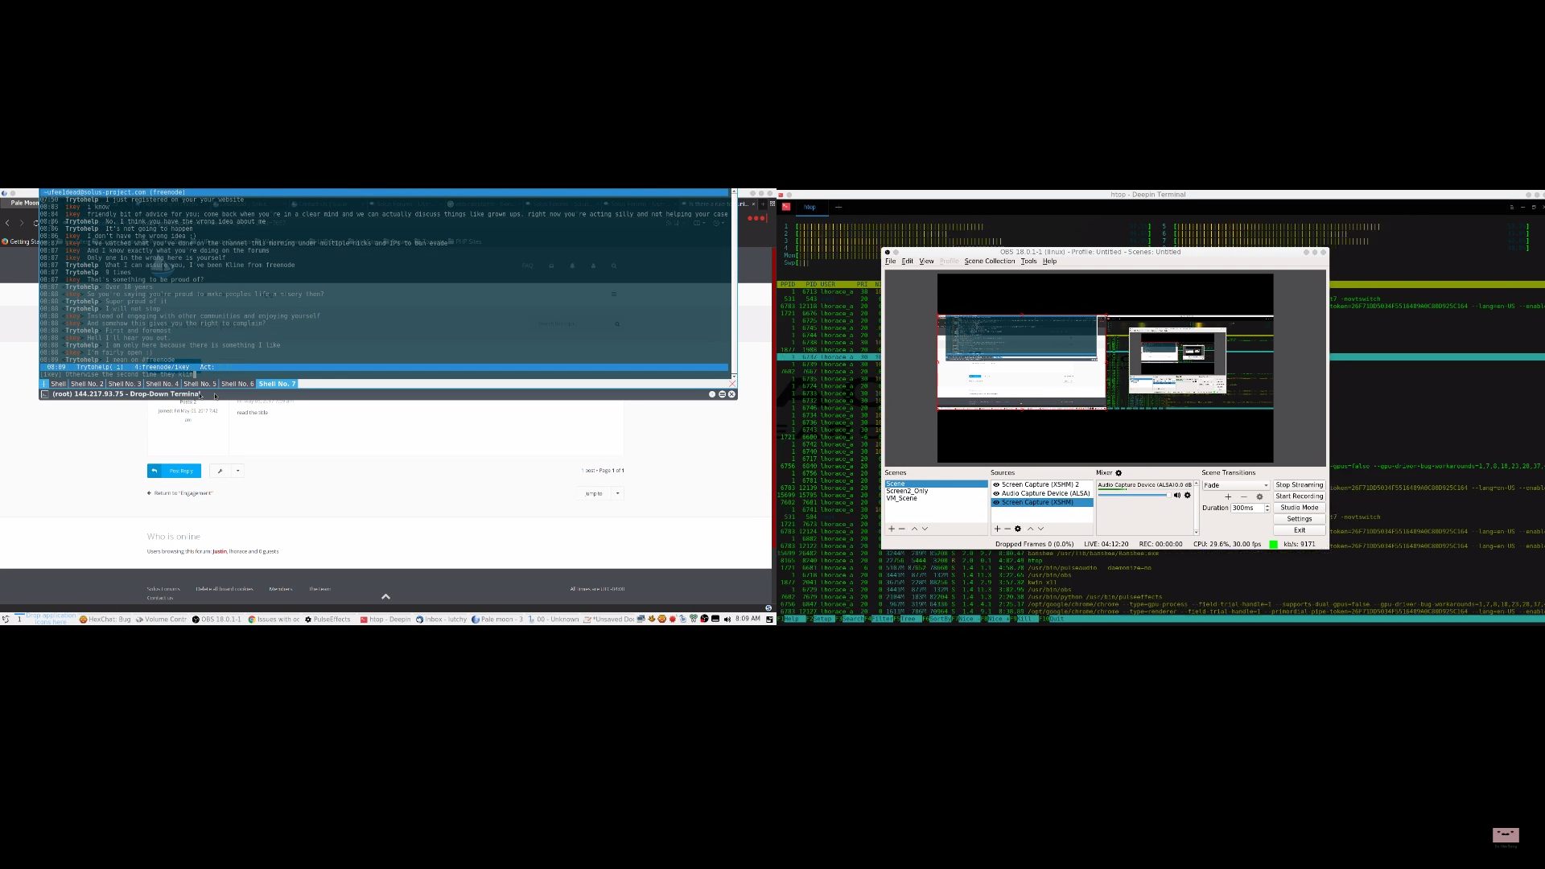Click Stop Streaming button in OBS
This screenshot has height=869, width=1545.
click(1299, 485)
